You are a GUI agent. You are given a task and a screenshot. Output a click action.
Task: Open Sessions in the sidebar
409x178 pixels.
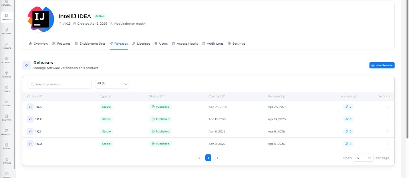point(6,75)
